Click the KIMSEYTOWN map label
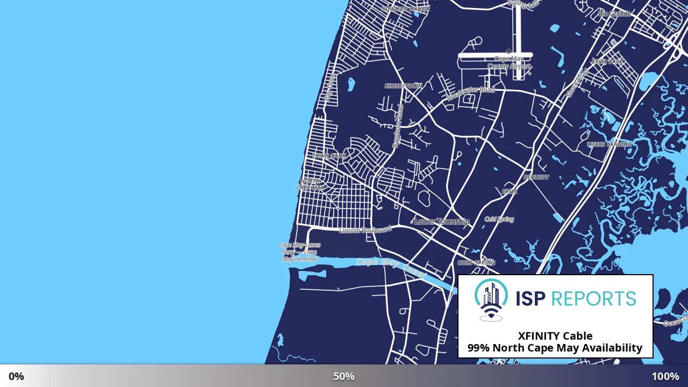The width and height of the screenshot is (688, 387). 403,86
